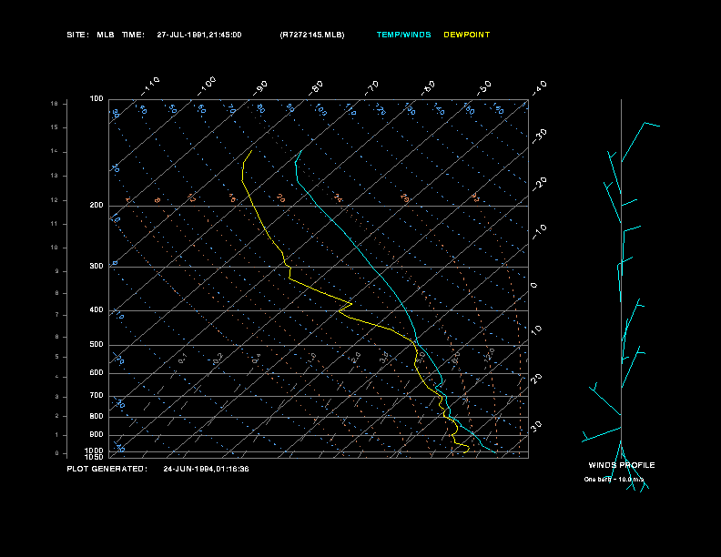Click the -50 isotherm label at top
This screenshot has height=557, width=721.
point(483,88)
